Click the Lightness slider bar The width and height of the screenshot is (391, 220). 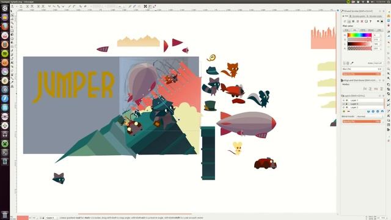click(x=360, y=44)
